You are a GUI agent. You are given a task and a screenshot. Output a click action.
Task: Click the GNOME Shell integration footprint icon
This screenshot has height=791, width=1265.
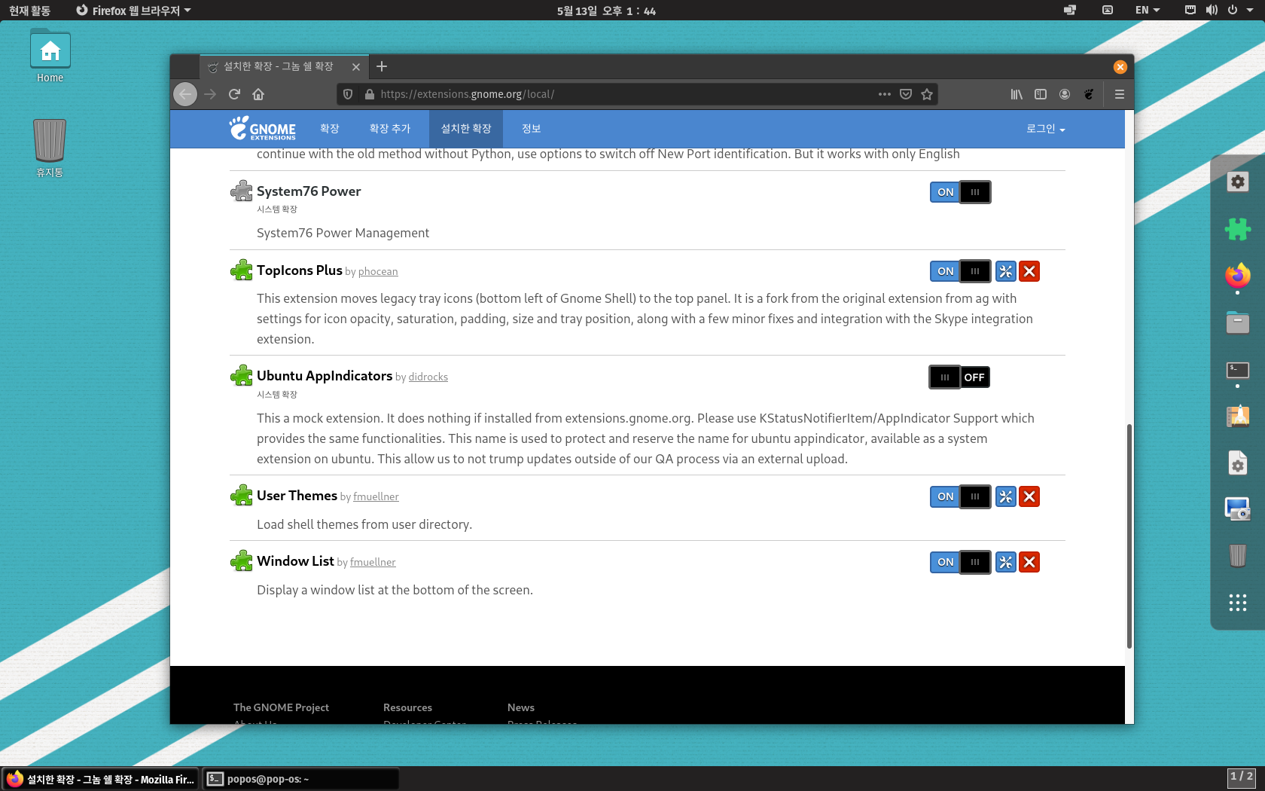tap(1089, 94)
